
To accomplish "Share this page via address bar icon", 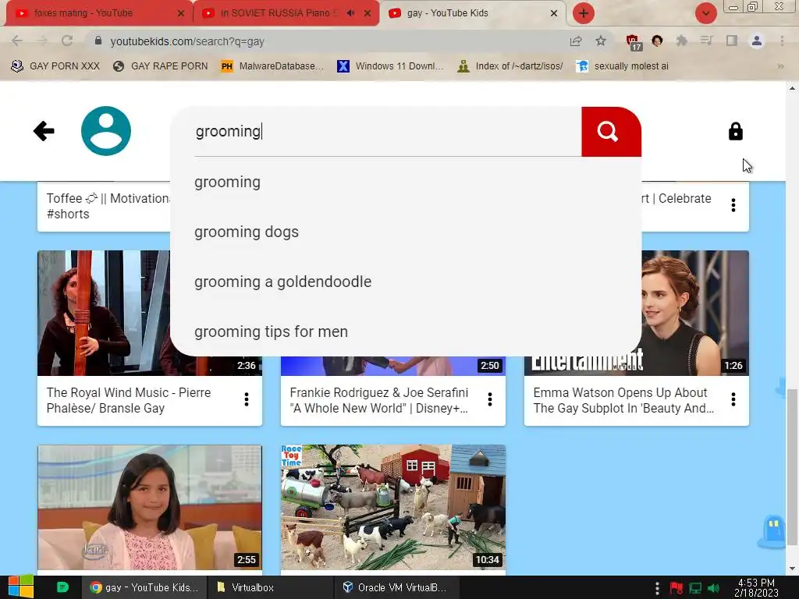I will (576, 41).
